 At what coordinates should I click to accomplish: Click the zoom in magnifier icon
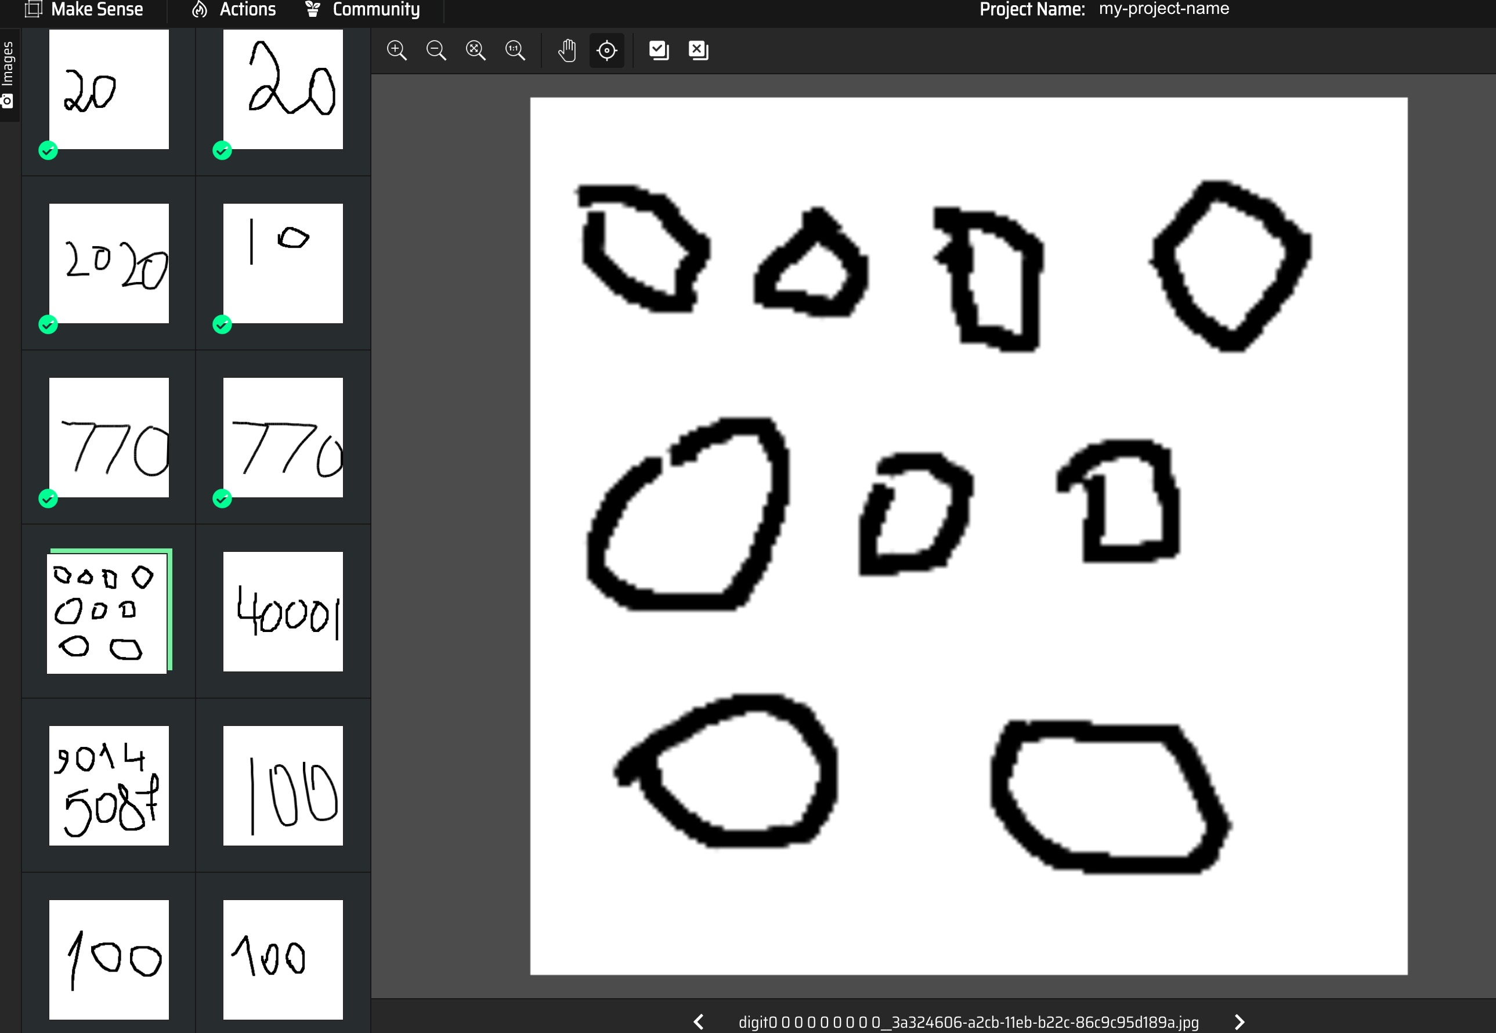click(x=396, y=50)
